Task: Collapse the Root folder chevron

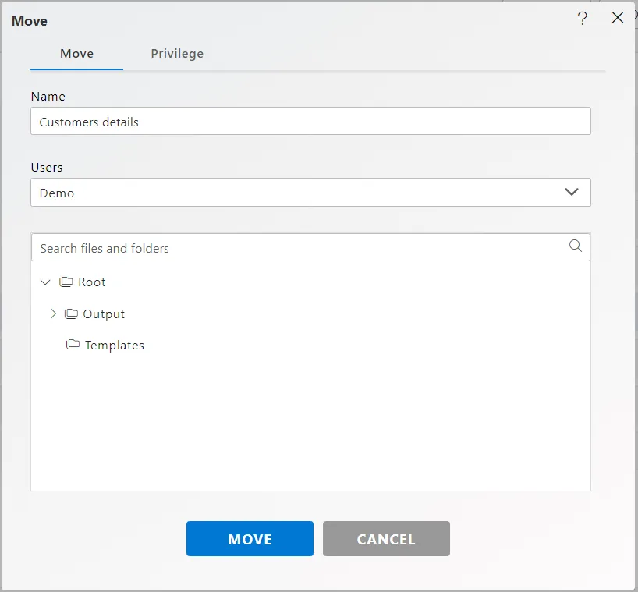Action: pyautogui.click(x=45, y=282)
